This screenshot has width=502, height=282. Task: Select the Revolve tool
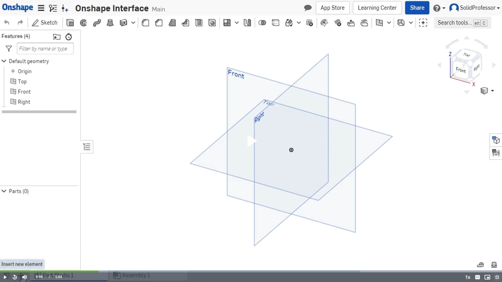click(x=83, y=23)
